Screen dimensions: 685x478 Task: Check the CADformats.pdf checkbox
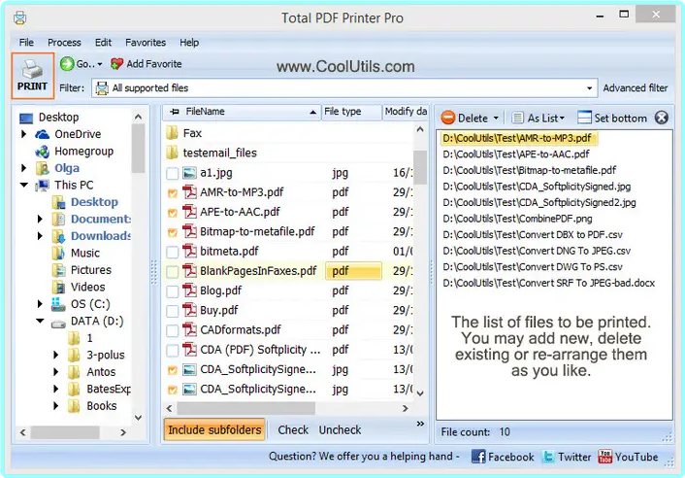coord(172,330)
